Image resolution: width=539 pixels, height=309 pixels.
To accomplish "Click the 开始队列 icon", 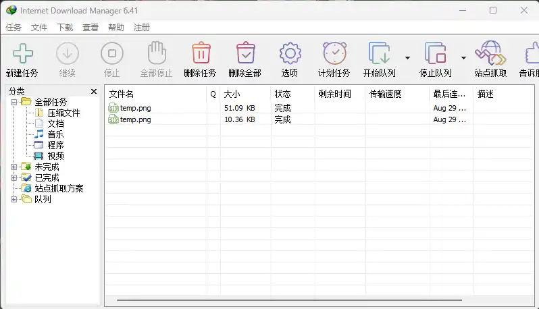I will click(379, 53).
